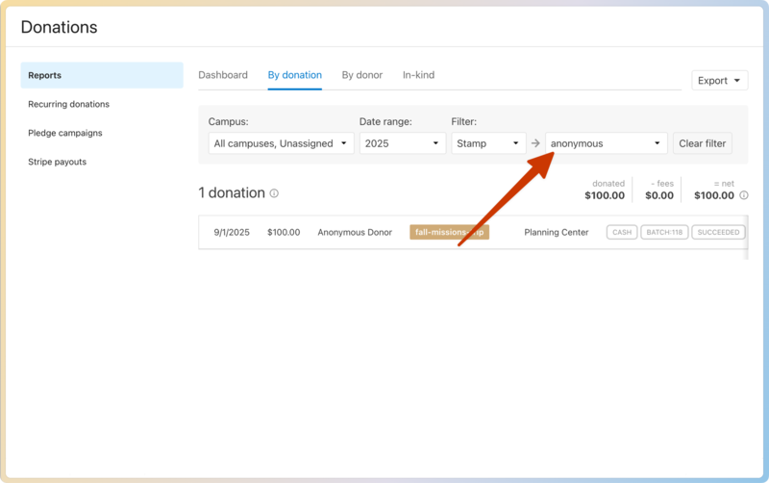Screen dimensions: 769x483
Task: Open the 2025 date range dropdown
Action: point(402,143)
